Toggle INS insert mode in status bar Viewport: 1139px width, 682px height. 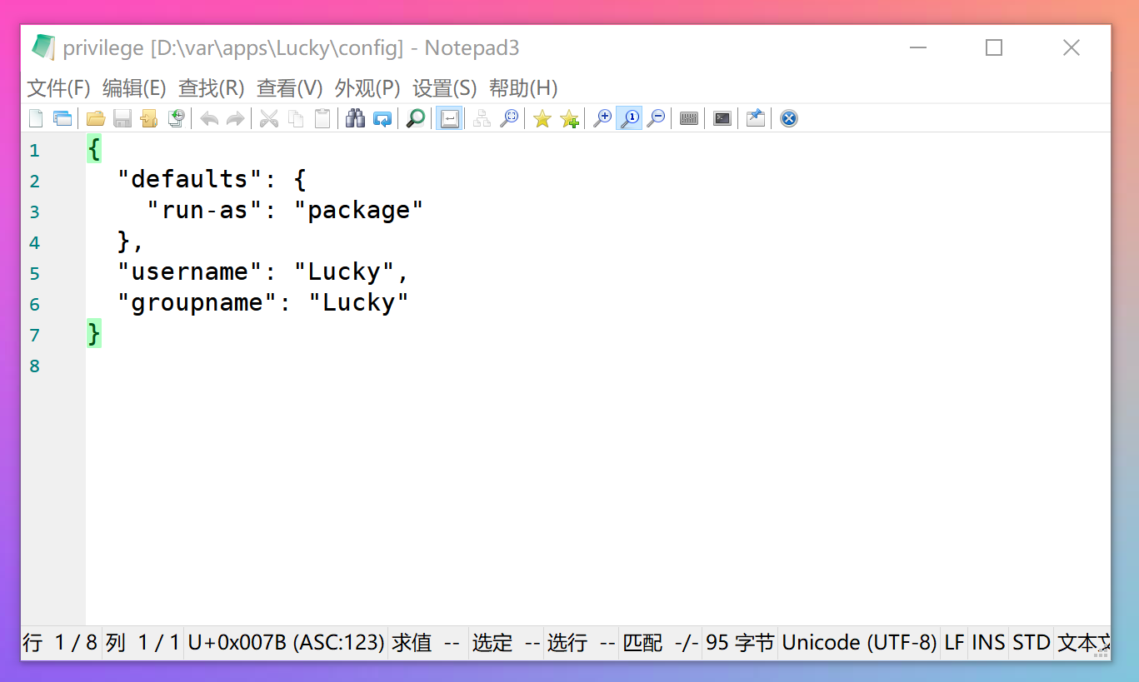coord(988,643)
